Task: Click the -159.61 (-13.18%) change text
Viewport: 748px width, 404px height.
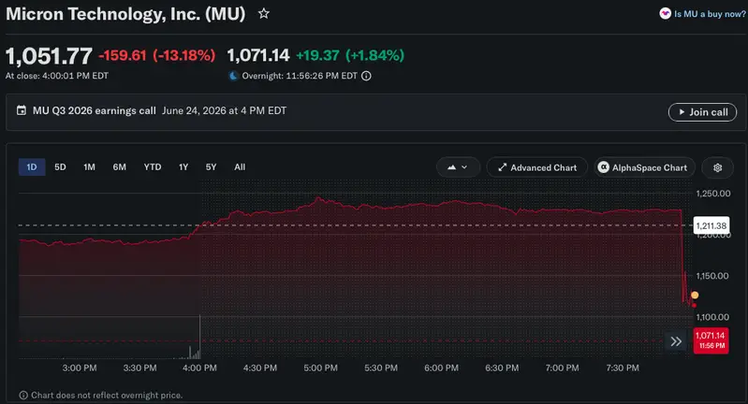Action: point(157,55)
